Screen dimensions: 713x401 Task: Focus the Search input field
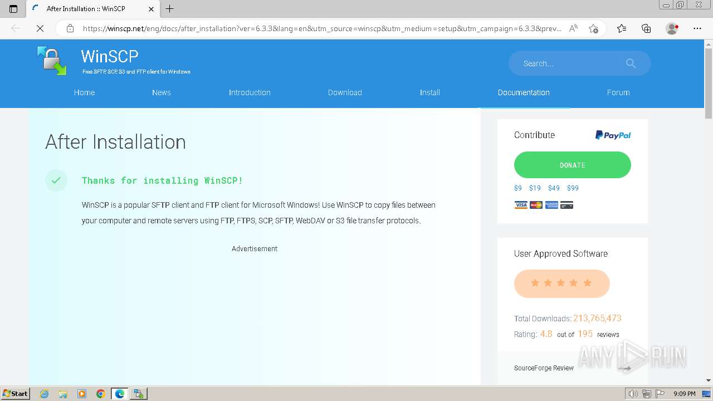point(571,63)
